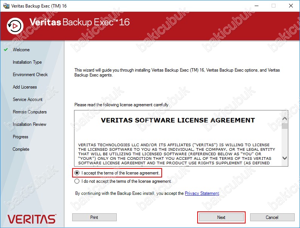The width and height of the screenshot is (300, 228).
Task: Select the Installation Review step
Action: click(29, 124)
